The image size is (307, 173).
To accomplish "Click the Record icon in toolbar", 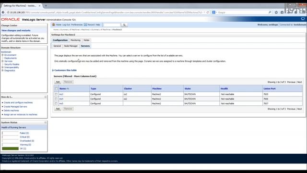I will click(x=85, y=25).
